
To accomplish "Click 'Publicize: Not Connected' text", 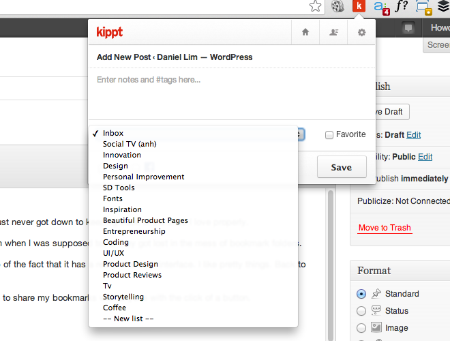I will point(404,201).
